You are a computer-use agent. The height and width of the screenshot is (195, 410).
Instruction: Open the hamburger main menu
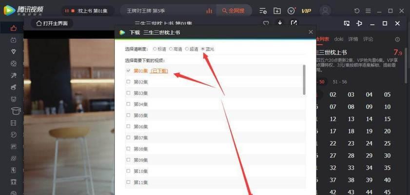coord(368,11)
